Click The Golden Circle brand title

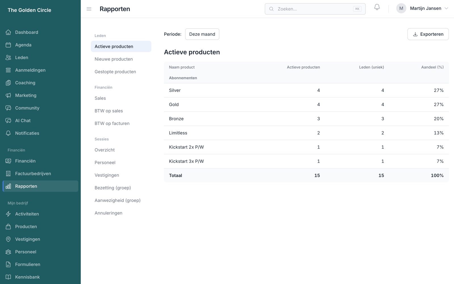[30, 10]
